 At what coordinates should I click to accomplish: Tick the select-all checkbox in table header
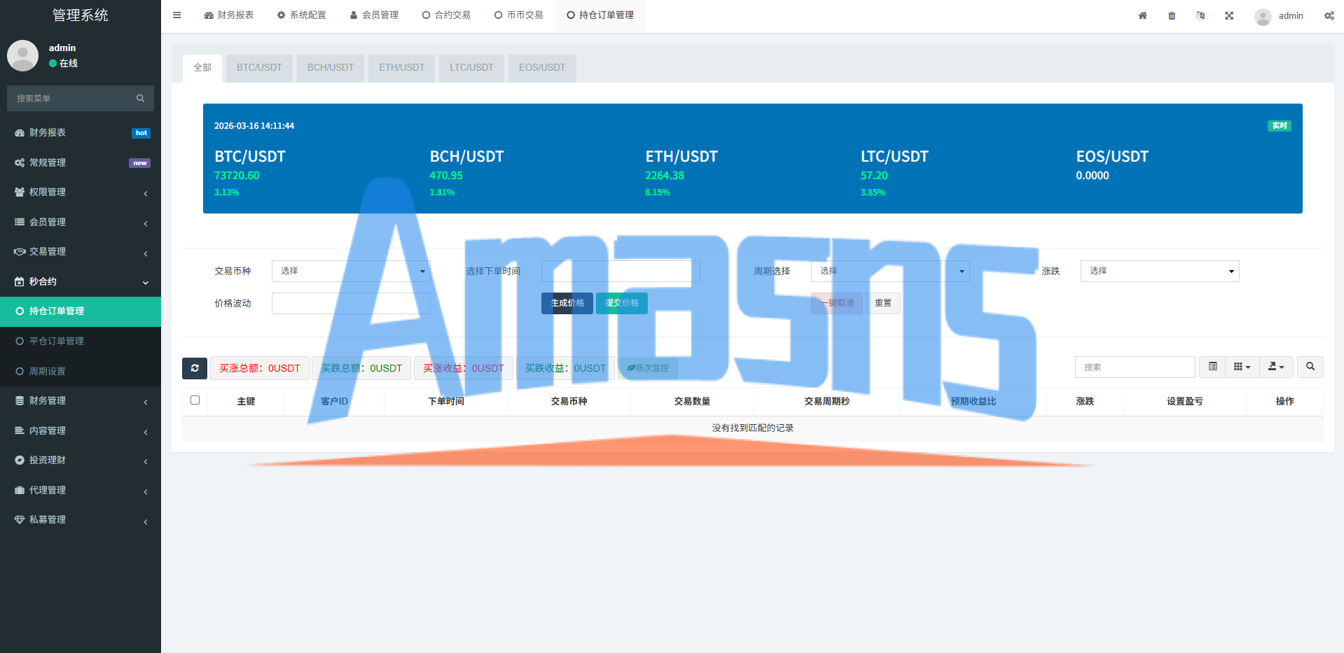click(195, 400)
